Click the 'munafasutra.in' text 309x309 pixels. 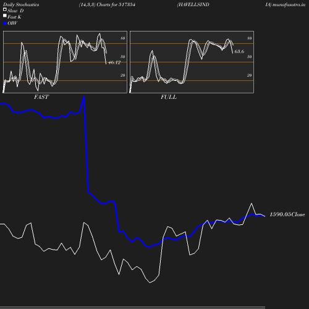tap(289, 4)
